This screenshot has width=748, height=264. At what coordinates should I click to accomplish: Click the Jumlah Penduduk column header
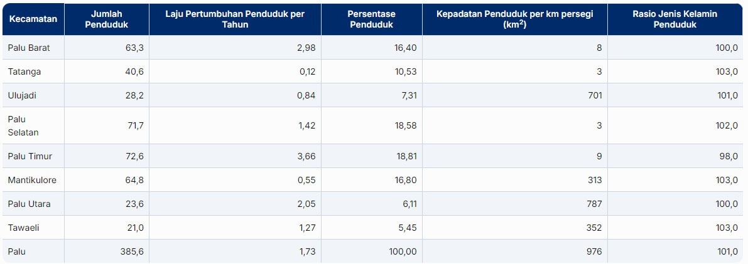click(106, 19)
